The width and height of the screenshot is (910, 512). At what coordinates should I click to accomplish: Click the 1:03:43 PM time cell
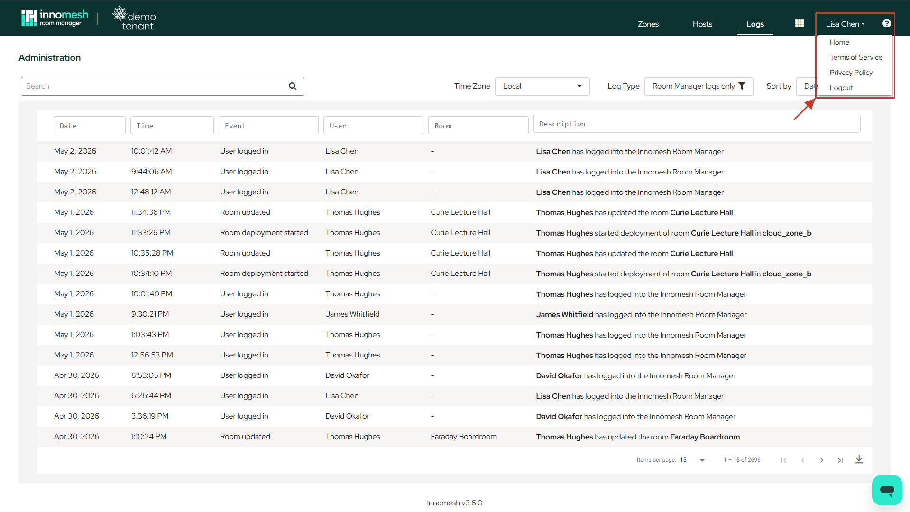(x=150, y=335)
